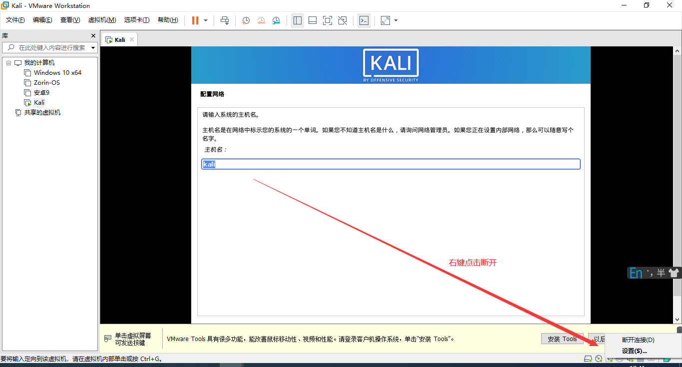Image resolution: width=682 pixels, height=367 pixels.
Task: Select Kali in the library tree
Action: click(x=39, y=103)
